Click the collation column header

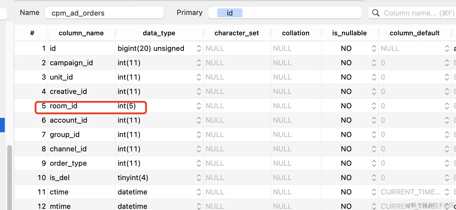295,33
